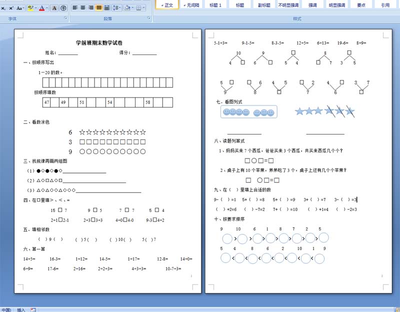Select the 标题 style
Screen dimensions: 400x312
[x=240, y=4]
